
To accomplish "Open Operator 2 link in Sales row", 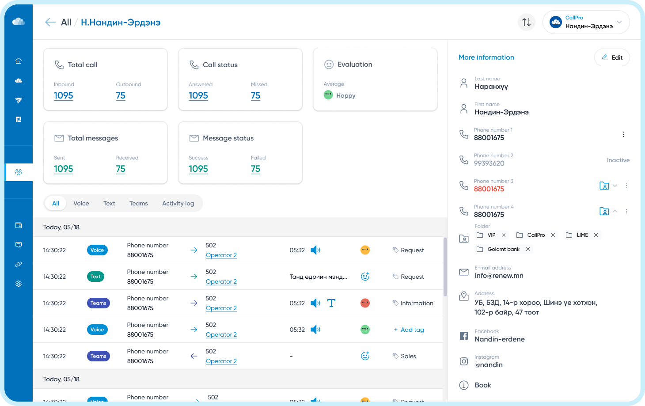I will point(221,361).
